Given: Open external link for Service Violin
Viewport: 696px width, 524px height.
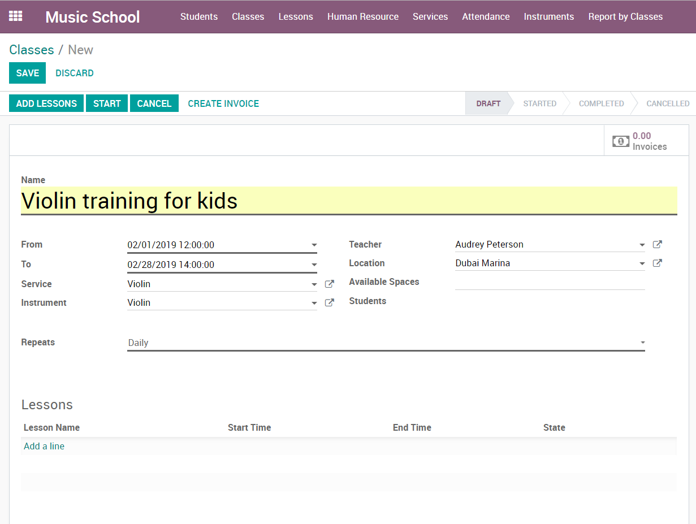Looking at the screenshot, I should click(330, 284).
